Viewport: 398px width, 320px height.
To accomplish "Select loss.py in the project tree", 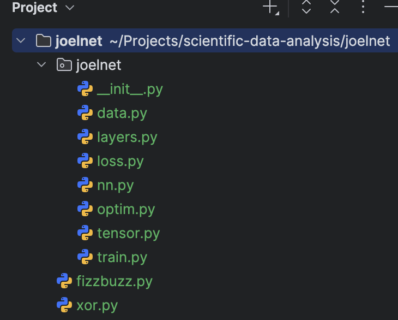I will coord(120,161).
